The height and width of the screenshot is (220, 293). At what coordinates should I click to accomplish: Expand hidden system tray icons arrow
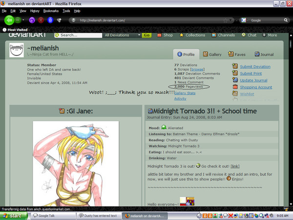coord(199,216)
